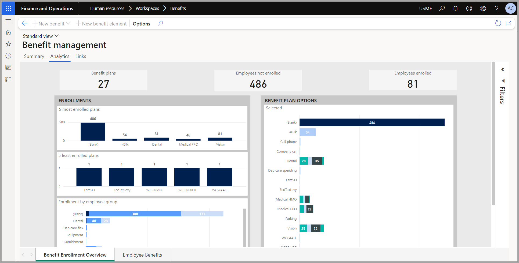Click the Dental teal segment labeled 28
Screen dimensions: 519x263
(304, 161)
